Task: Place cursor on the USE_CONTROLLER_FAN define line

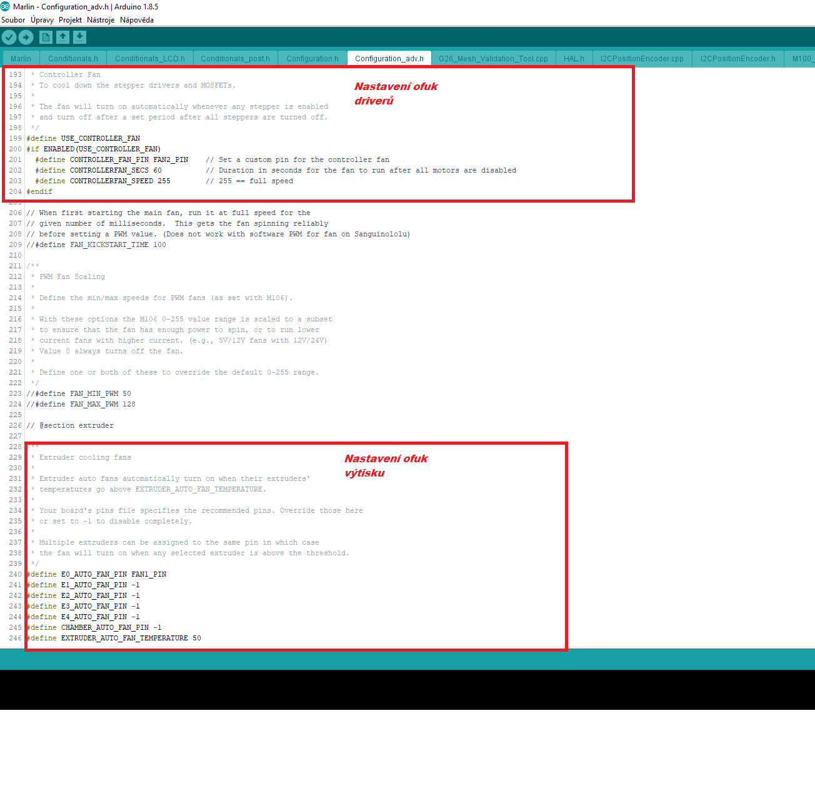Action: tap(100, 139)
